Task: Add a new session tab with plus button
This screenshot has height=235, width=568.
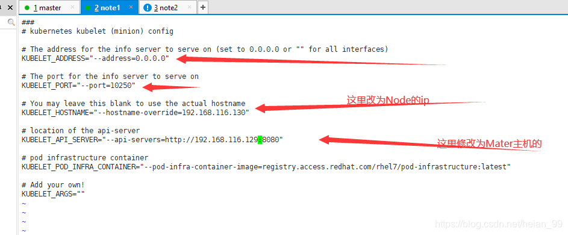Action: 203,8
